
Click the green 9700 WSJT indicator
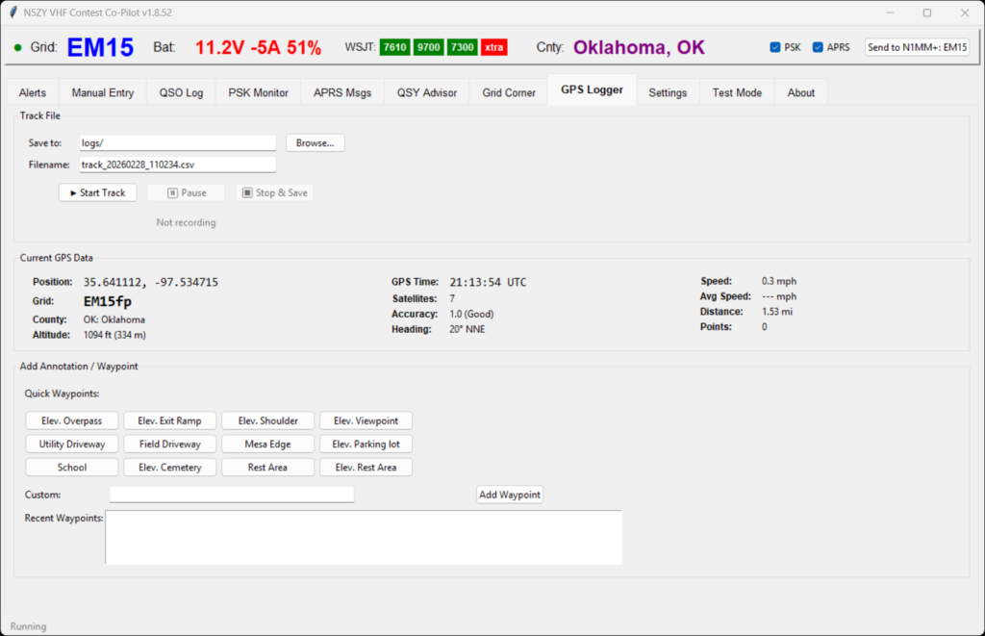[x=428, y=47]
